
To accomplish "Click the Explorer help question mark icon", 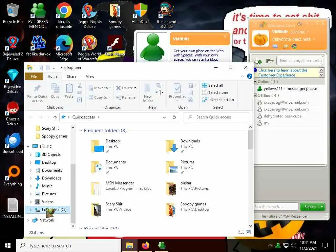I will (x=249, y=76).
